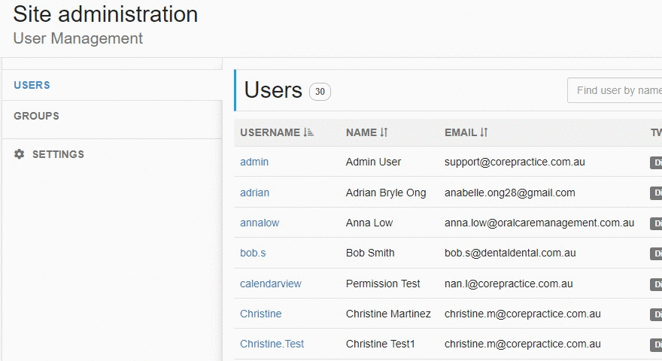
Task: Open the admin user link
Action: (x=254, y=162)
